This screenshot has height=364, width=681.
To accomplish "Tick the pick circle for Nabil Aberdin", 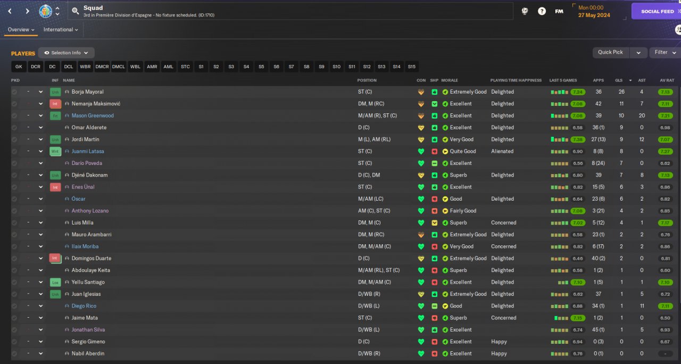I will tap(14, 353).
